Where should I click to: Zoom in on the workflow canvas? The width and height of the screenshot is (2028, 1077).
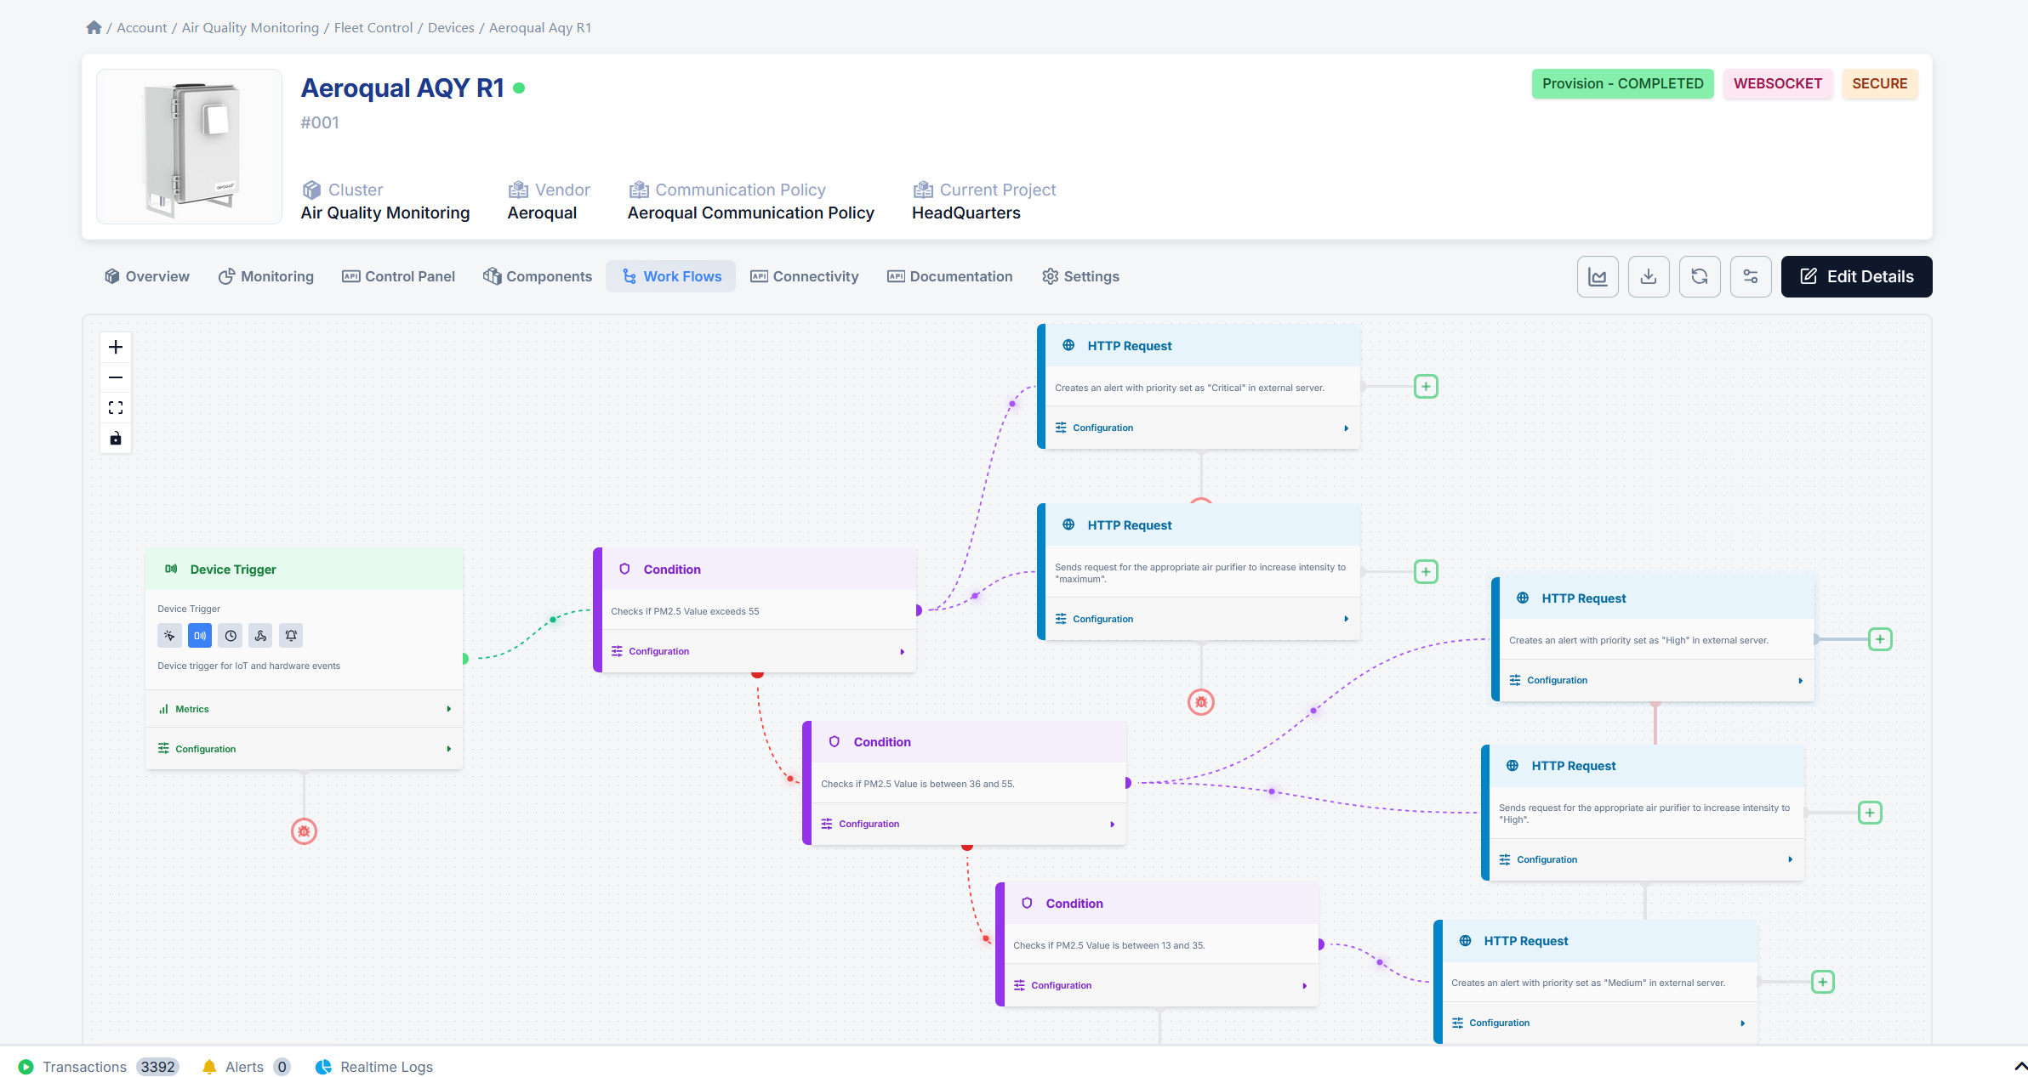115,347
